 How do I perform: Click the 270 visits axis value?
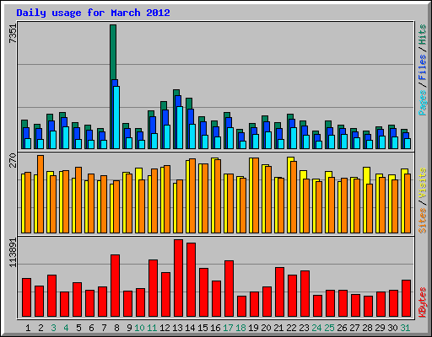pyautogui.click(x=13, y=160)
